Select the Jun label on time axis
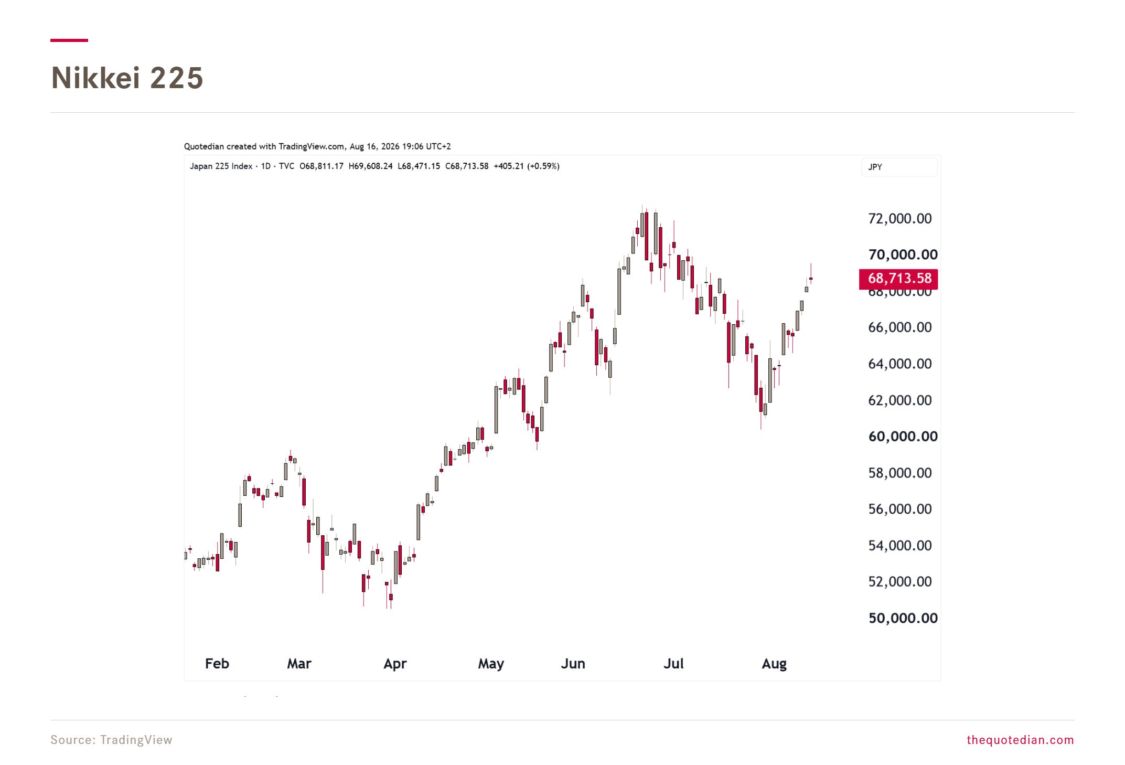 [573, 664]
